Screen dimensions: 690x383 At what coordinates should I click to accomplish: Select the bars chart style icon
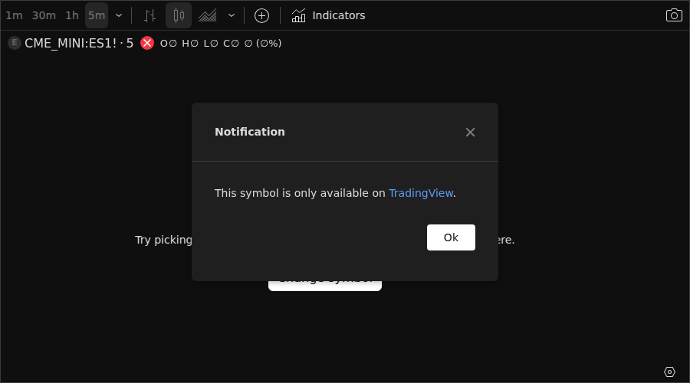(x=149, y=16)
